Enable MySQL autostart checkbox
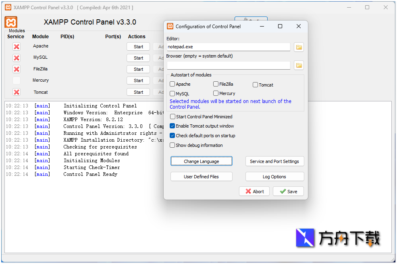This screenshot has height=264, width=397. coord(173,93)
